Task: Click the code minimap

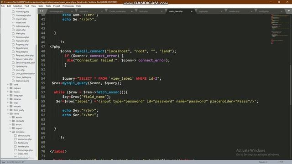Action: [279, 29]
